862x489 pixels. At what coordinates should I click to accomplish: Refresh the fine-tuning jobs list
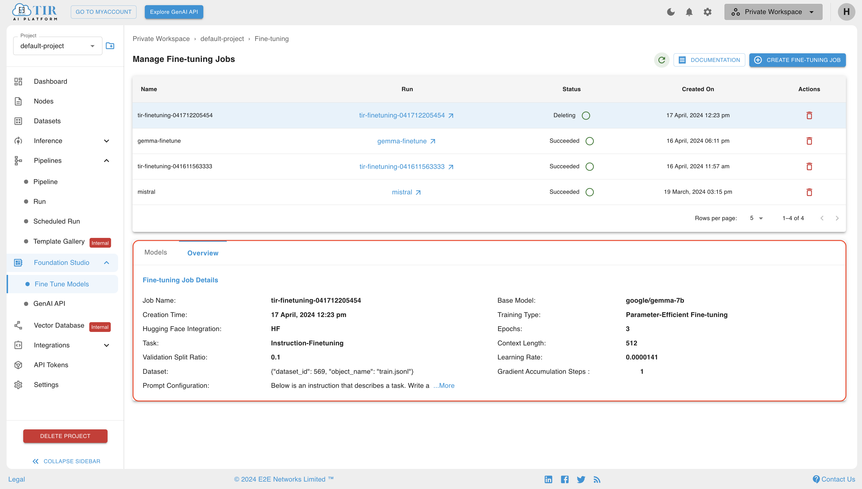point(662,60)
